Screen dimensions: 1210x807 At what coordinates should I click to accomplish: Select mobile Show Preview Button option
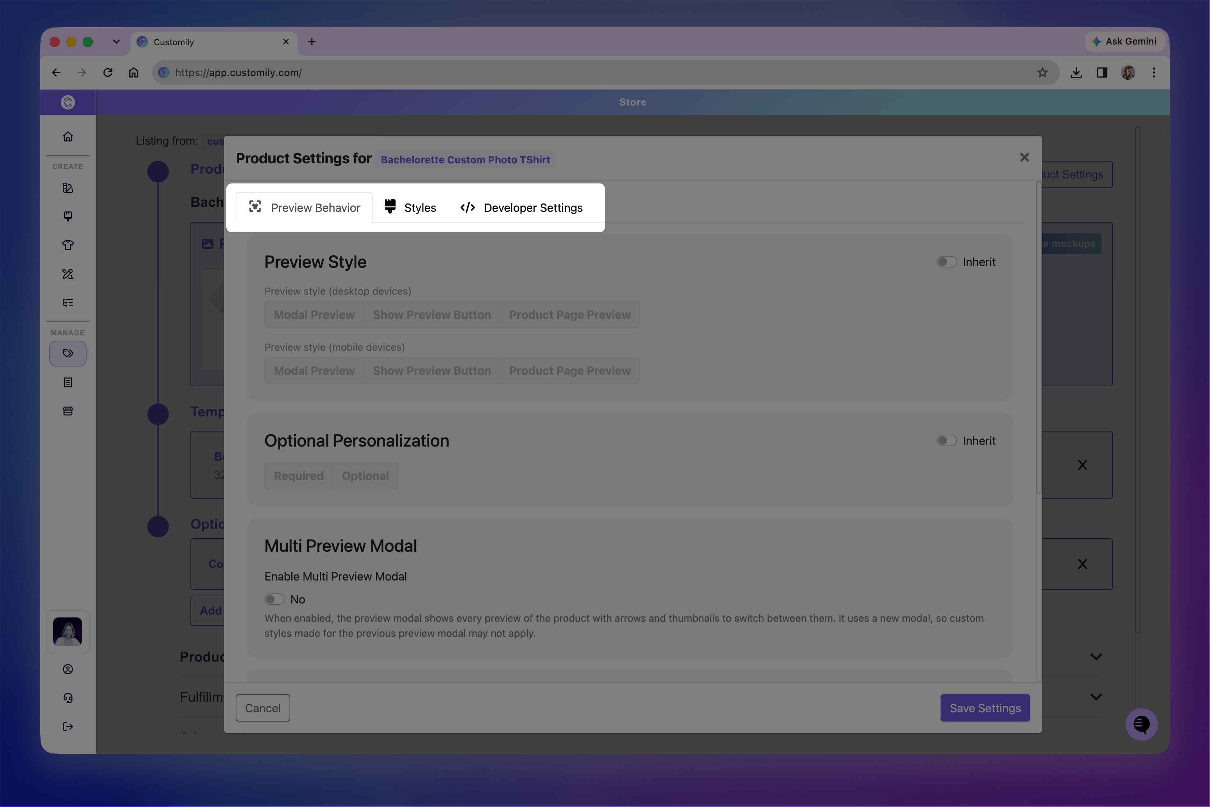(432, 370)
